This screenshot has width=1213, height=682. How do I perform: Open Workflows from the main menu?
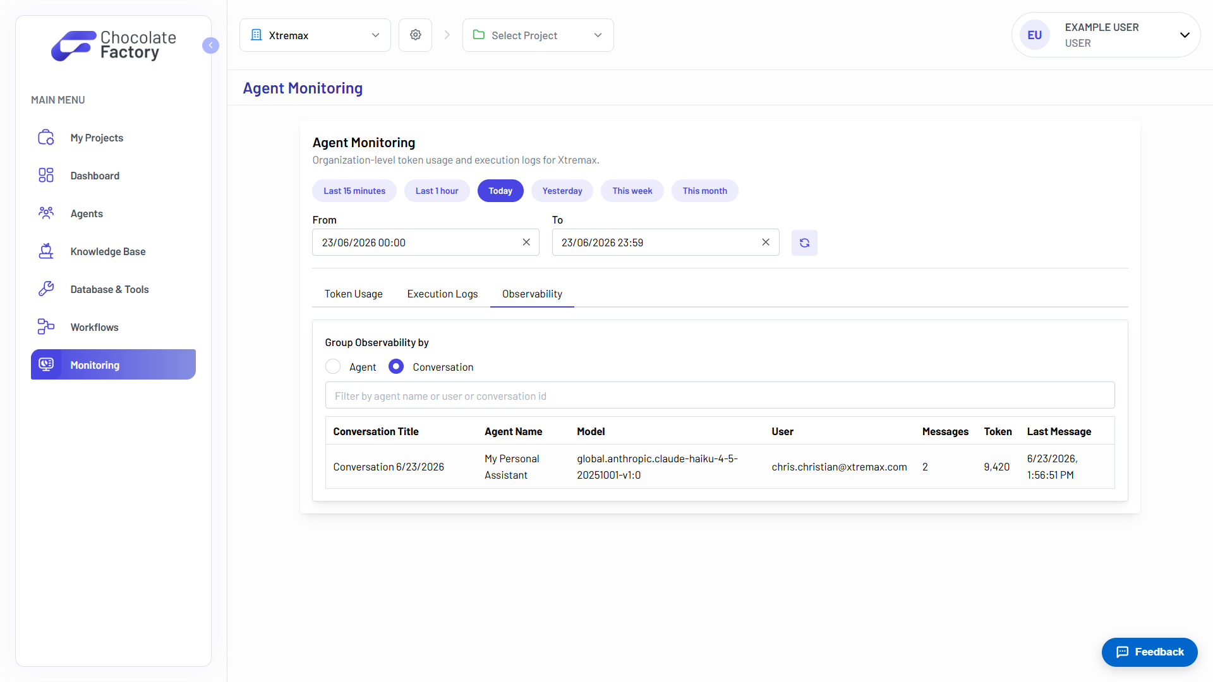pyautogui.click(x=113, y=327)
